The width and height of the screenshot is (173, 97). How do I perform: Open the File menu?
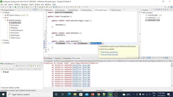2,5
